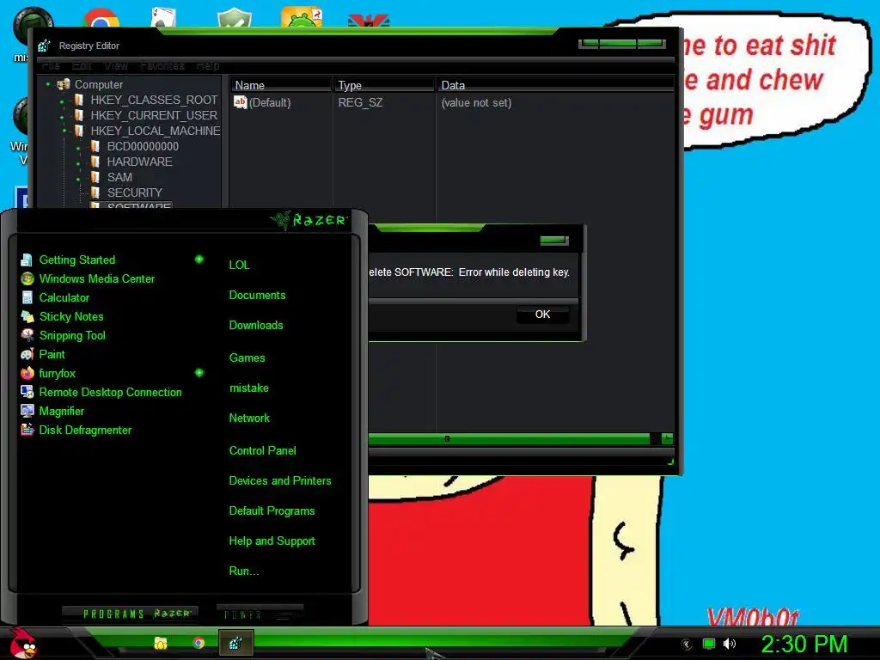Expand the HARDWARE key
The image size is (880, 660).
click(x=78, y=163)
